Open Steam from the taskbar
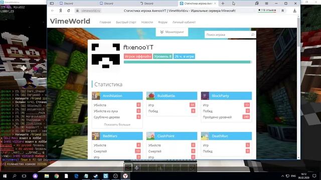Viewport: 321px width, 180px height. pos(96,176)
